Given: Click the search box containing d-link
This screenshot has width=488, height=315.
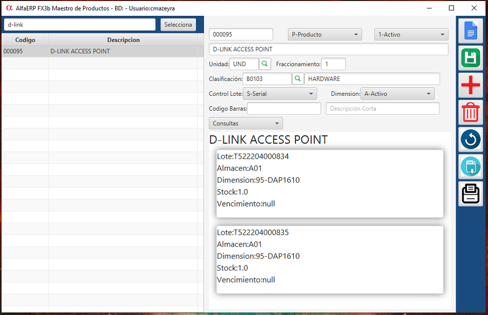Looking at the screenshot, I should [x=79, y=25].
